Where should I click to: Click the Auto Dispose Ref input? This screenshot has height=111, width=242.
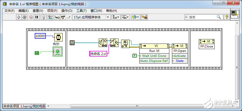(x=154, y=61)
